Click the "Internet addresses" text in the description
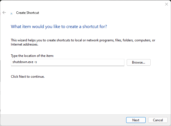The height and width of the screenshot is (126, 171). pos(24,44)
